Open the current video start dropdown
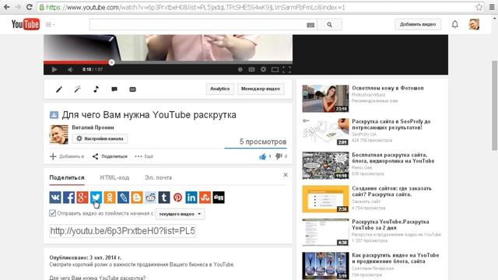The height and width of the screenshot is (280, 498). point(180,214)
